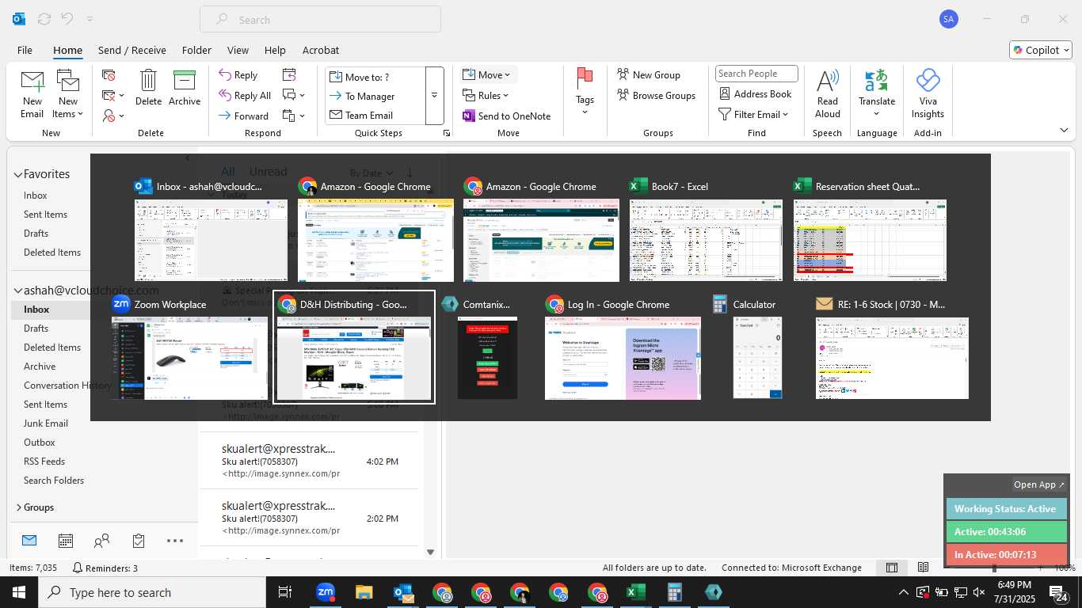Viewport: 1082px width, 608px height.
Task: Click Reply All in ribbon
Action: (245, 96)
